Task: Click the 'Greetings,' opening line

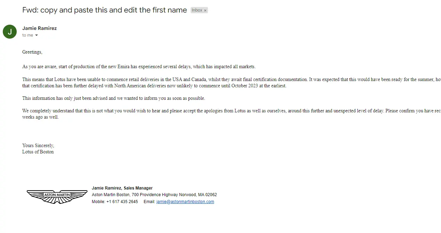Action: (32, 52)
